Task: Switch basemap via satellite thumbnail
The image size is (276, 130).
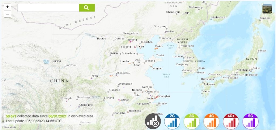Action: [x=267, y=9]
